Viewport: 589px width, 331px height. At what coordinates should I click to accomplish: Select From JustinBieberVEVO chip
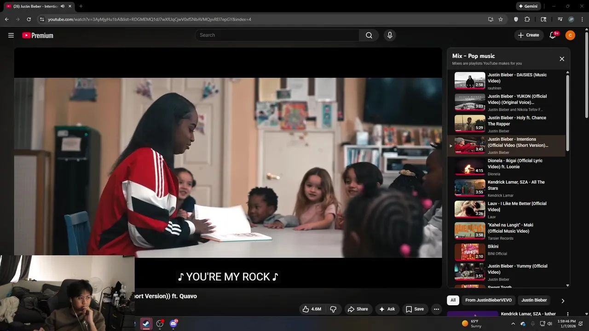click(488, 300)
